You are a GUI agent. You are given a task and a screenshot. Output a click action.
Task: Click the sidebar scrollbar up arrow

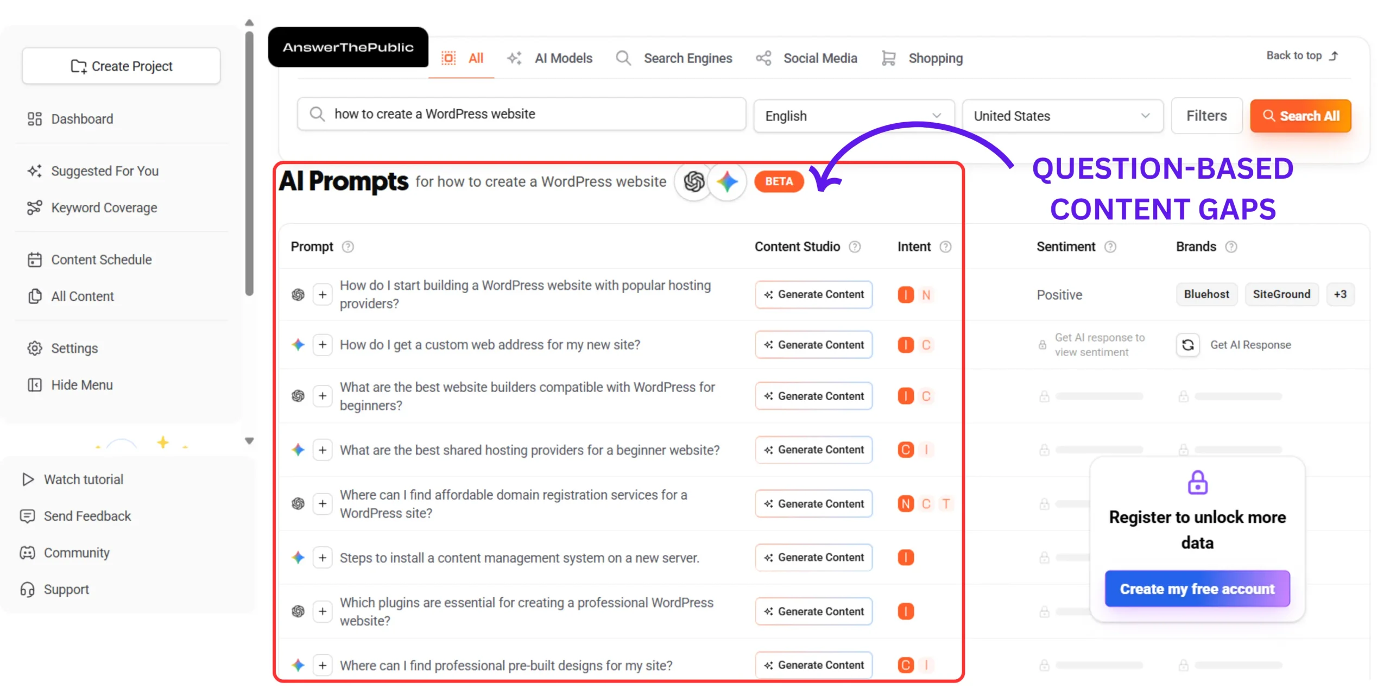(249, 23)
